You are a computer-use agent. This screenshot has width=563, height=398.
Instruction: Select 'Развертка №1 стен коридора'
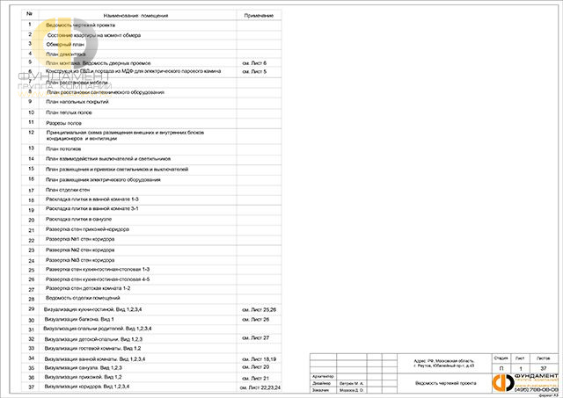click(80, 239)
